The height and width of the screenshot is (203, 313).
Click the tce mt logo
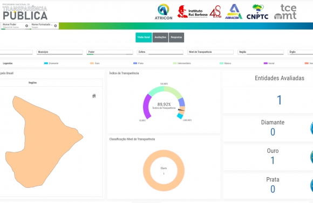(285, 12)
